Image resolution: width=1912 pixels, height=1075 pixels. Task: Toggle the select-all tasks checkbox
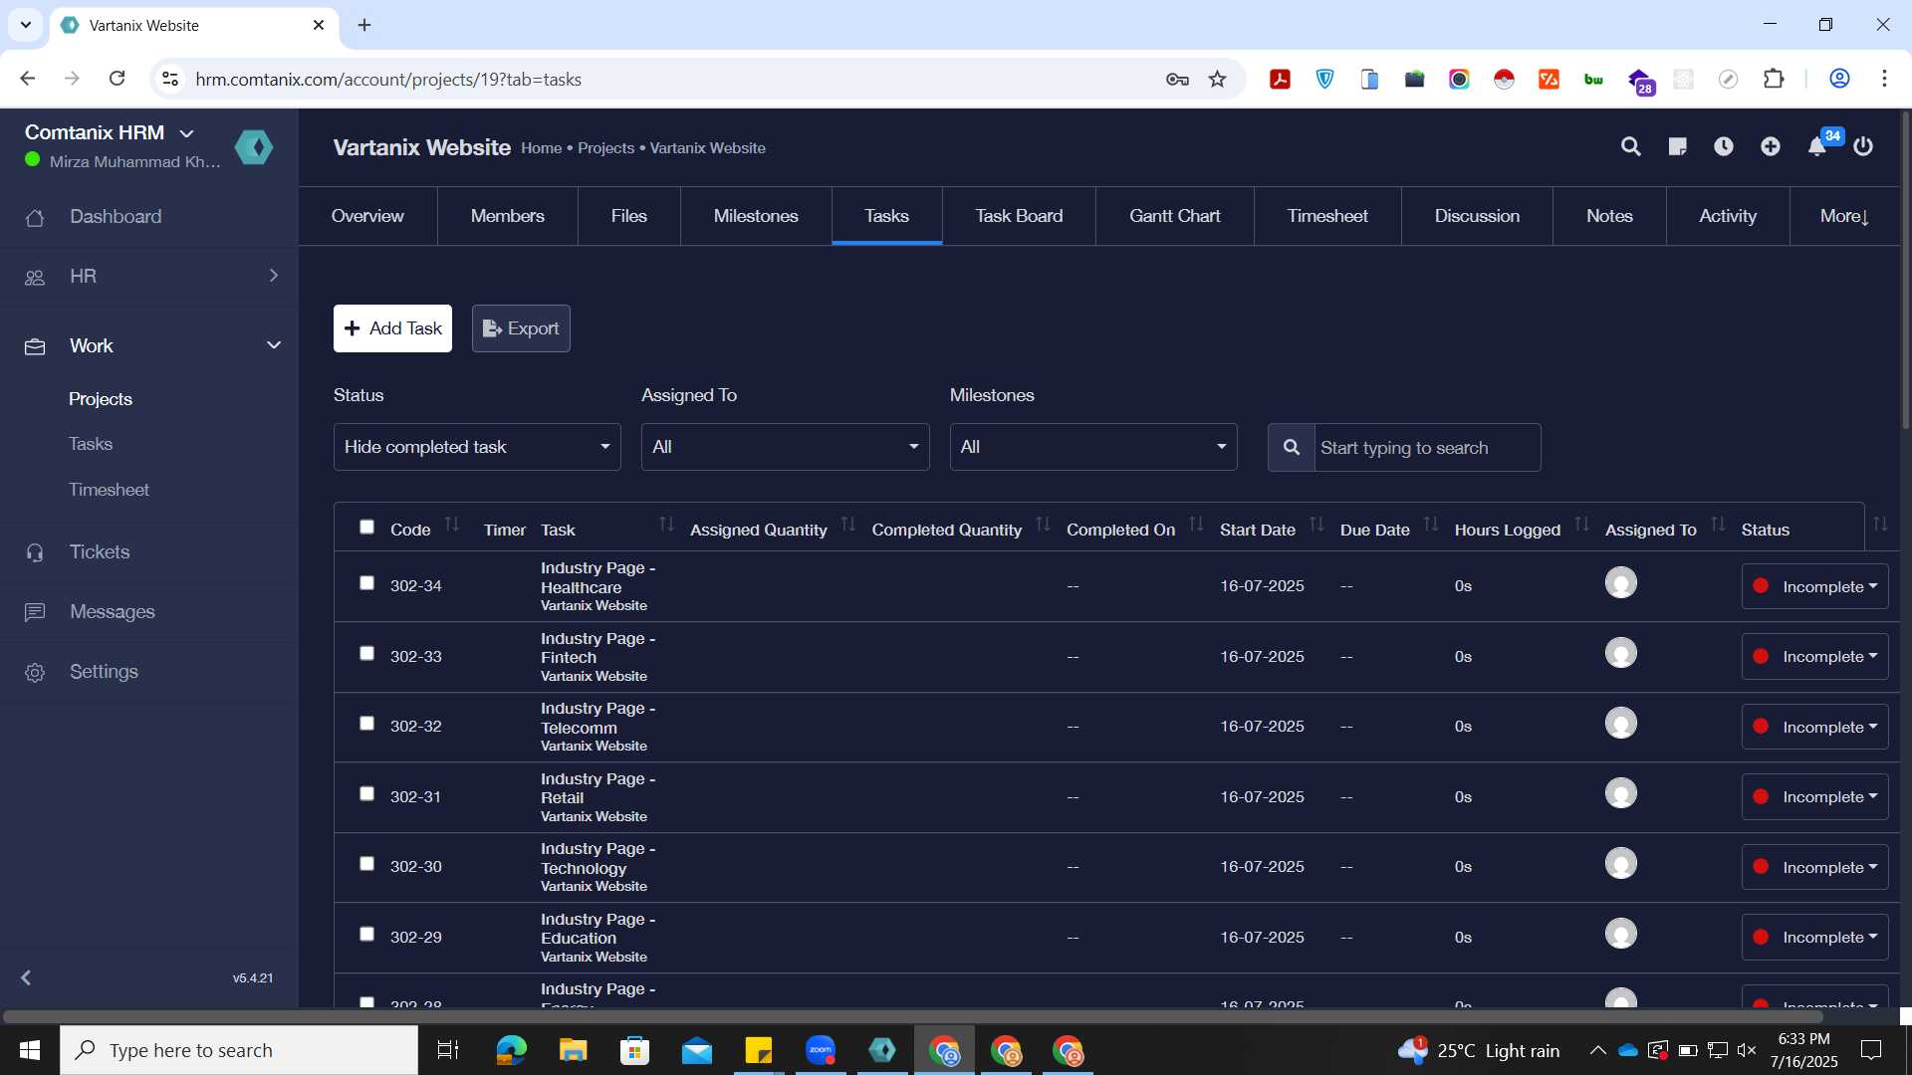click(366, 527)
